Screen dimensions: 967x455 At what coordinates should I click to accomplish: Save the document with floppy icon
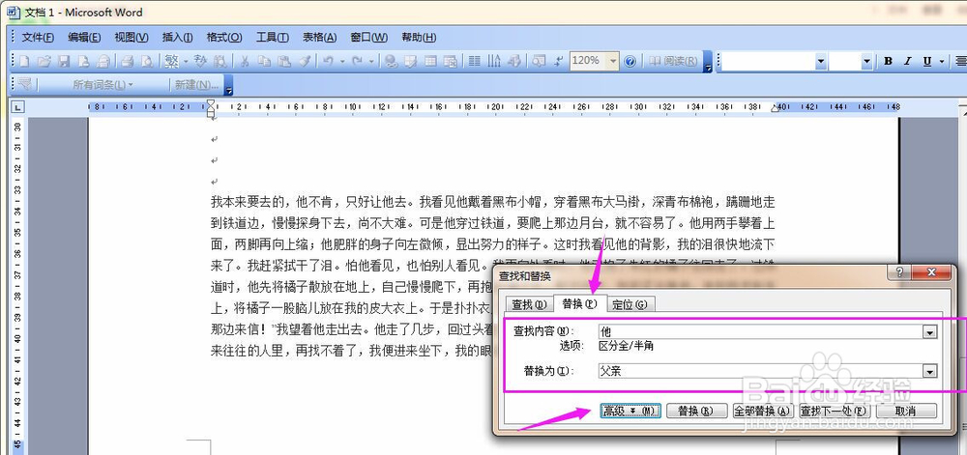tap(64, 61)
